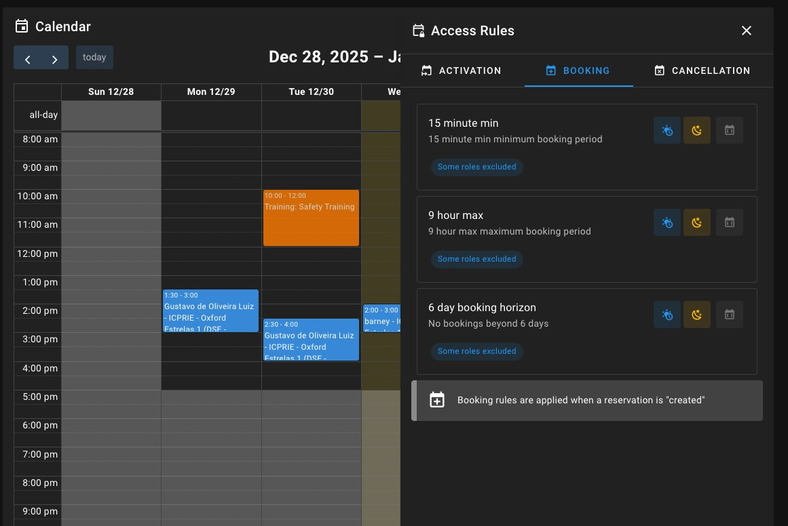Viewport: 788px width, 526px height.
Task: Click the back navigation arrow in the calendar
Action: click(27, 60)
